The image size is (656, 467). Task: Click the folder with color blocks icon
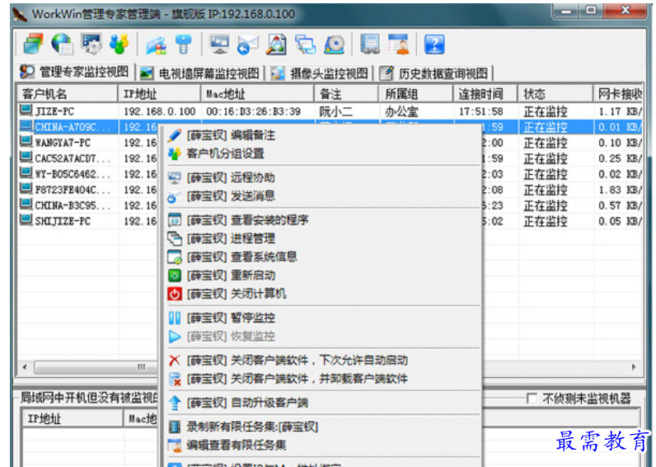pyautogui.click(x=156, y=45)
